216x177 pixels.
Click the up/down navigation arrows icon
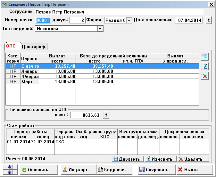click(9, 170)
